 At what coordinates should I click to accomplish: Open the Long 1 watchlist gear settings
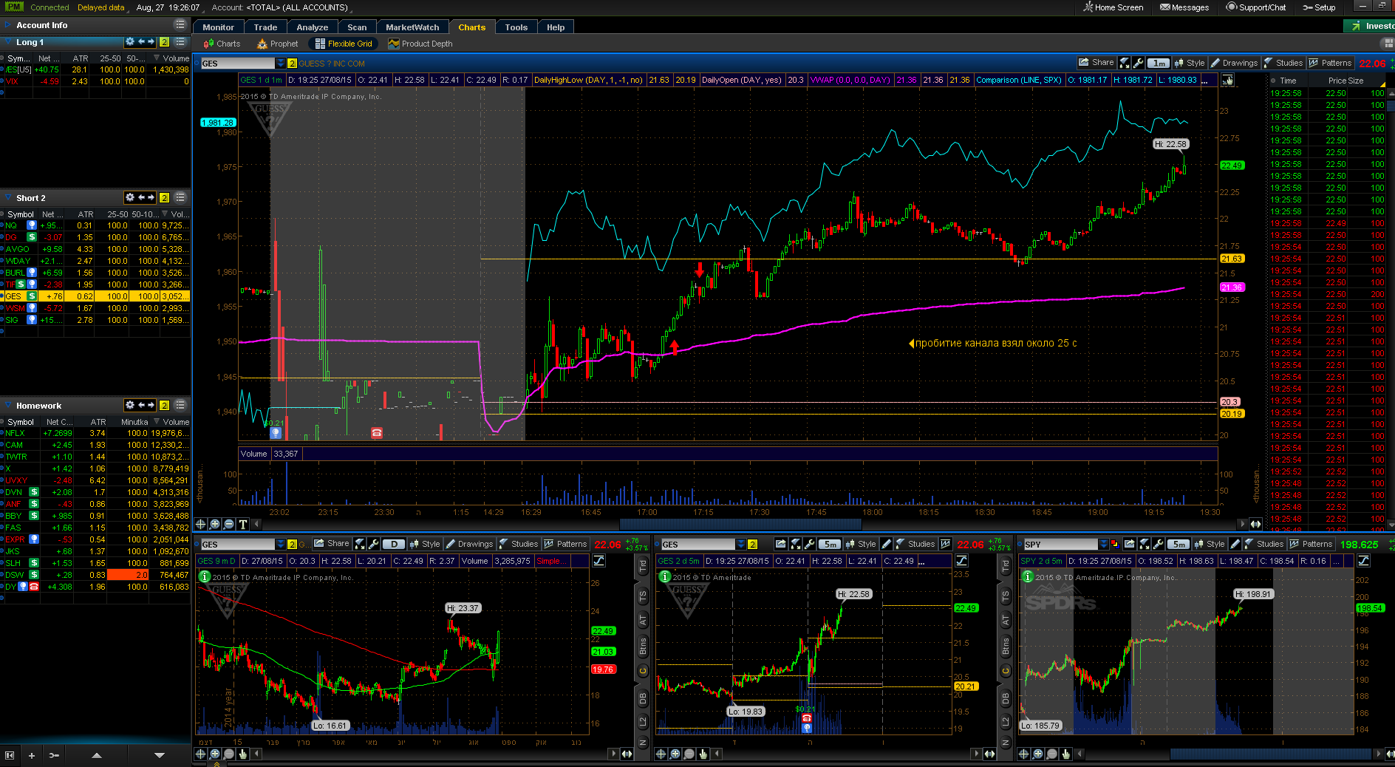(130, 42)
